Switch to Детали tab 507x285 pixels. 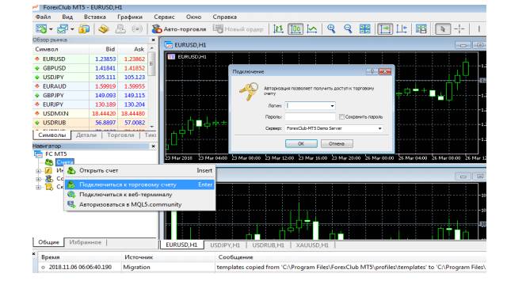pos(86,135)
